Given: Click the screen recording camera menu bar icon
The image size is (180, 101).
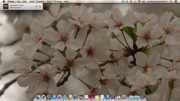Looking at the screenshot, I should pos(123,1).
